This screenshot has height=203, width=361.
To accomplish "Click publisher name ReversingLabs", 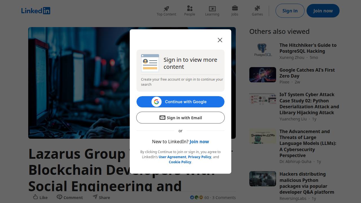I will coord(293,198).
